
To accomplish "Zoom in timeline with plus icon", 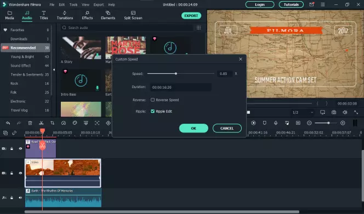I will pyautogui.click(x=343, y=123).
